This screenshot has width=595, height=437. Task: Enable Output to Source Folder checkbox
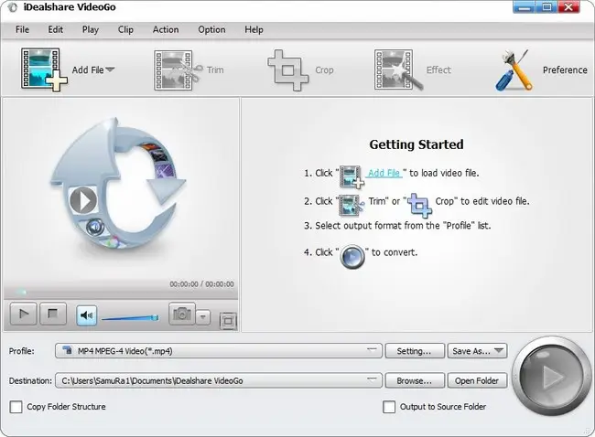coord(389,407)
